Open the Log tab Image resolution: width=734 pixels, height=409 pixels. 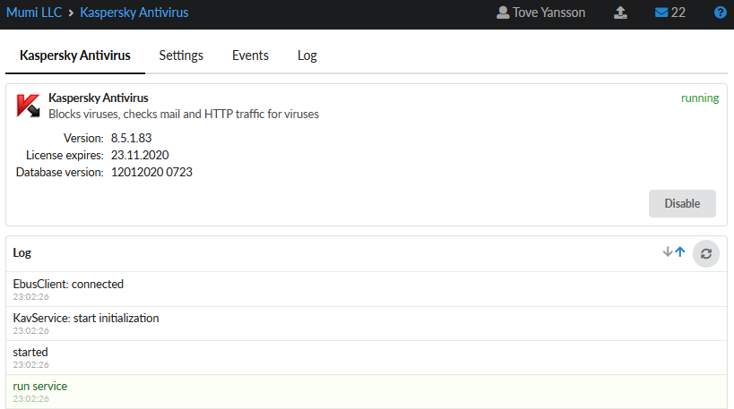point(307,55)
